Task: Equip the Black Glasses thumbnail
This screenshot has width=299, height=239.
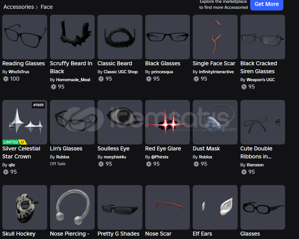Action: [167, 37]
